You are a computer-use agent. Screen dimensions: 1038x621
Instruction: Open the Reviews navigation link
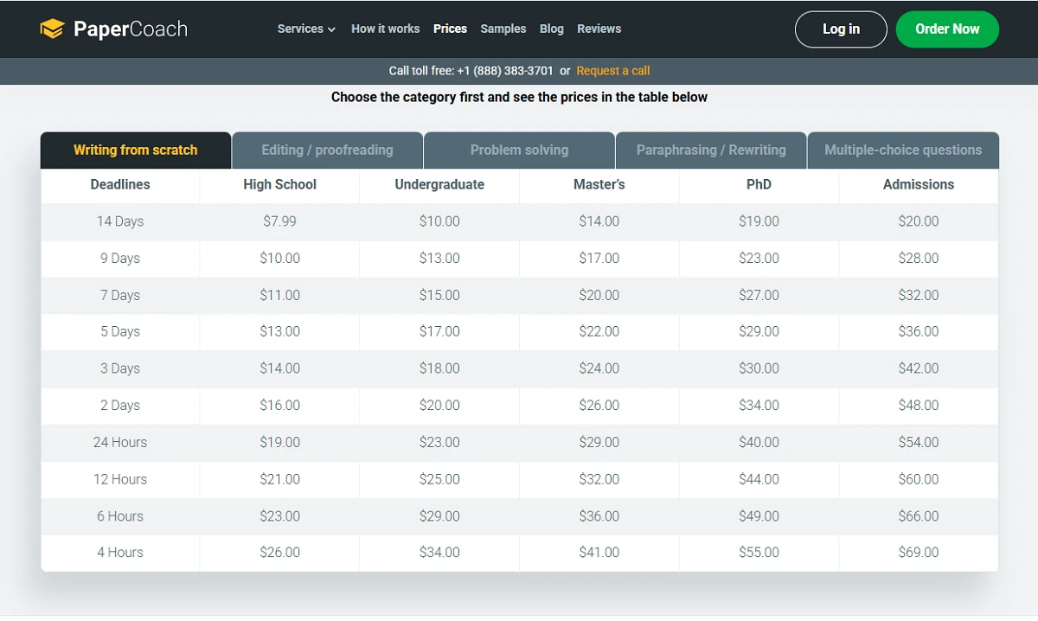pyautogui.click(x=599, y=29)
